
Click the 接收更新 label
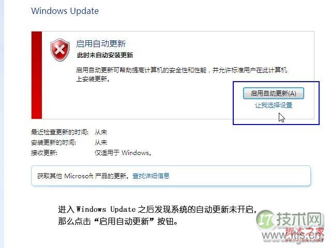(44, 153)
